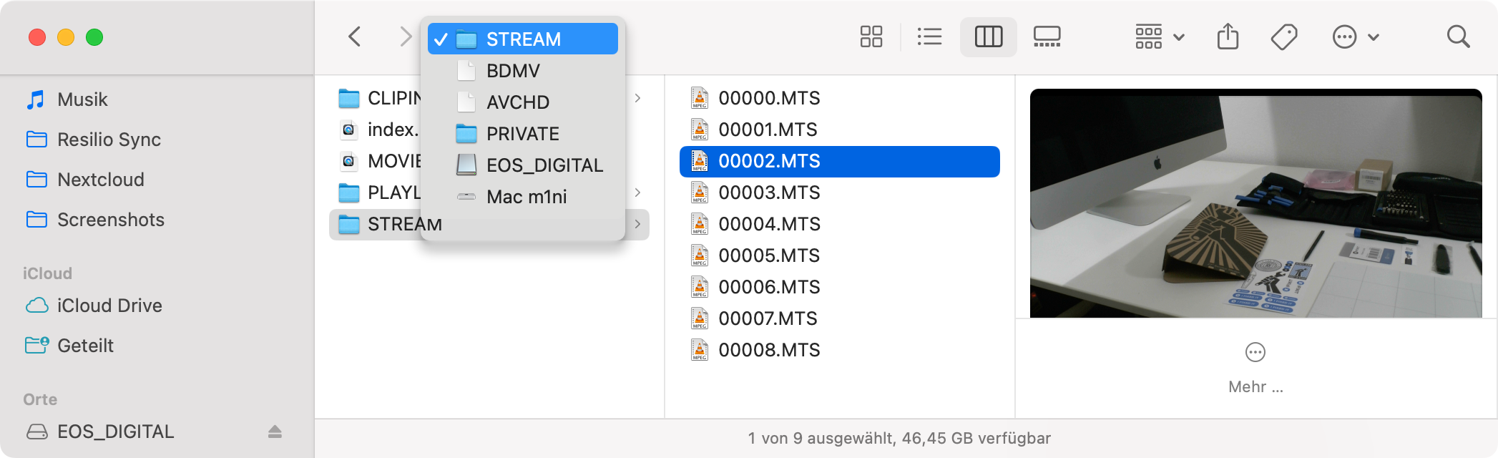Select the column view button
1498x458 pixels.
pyautogui.click(x=988, y=36)
